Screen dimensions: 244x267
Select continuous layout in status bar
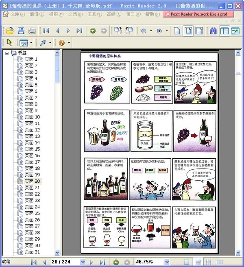point(198,262)
